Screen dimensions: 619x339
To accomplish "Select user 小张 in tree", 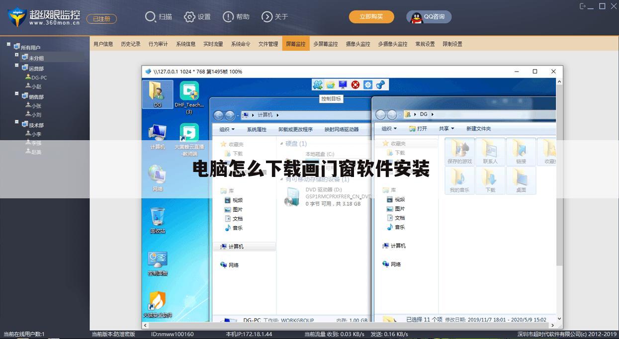I will click(x=33, y=106).
